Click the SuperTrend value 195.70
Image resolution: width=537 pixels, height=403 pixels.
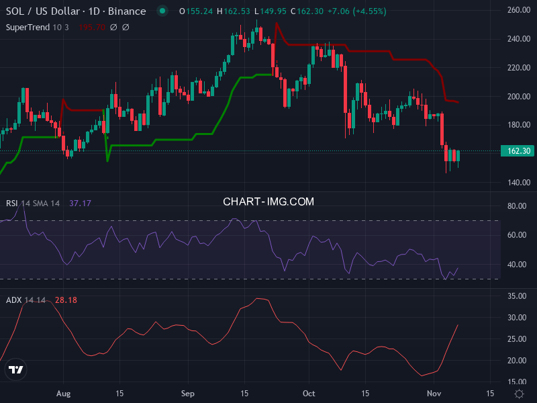click(x=91, y=28)
